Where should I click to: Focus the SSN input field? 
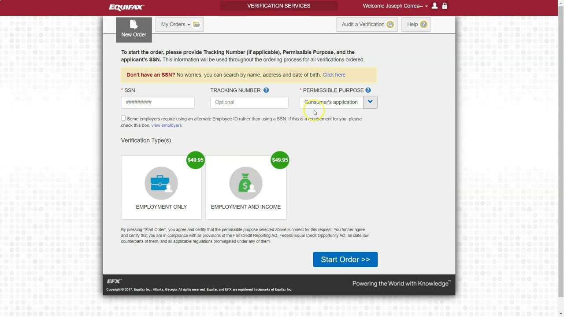point(158,102)
